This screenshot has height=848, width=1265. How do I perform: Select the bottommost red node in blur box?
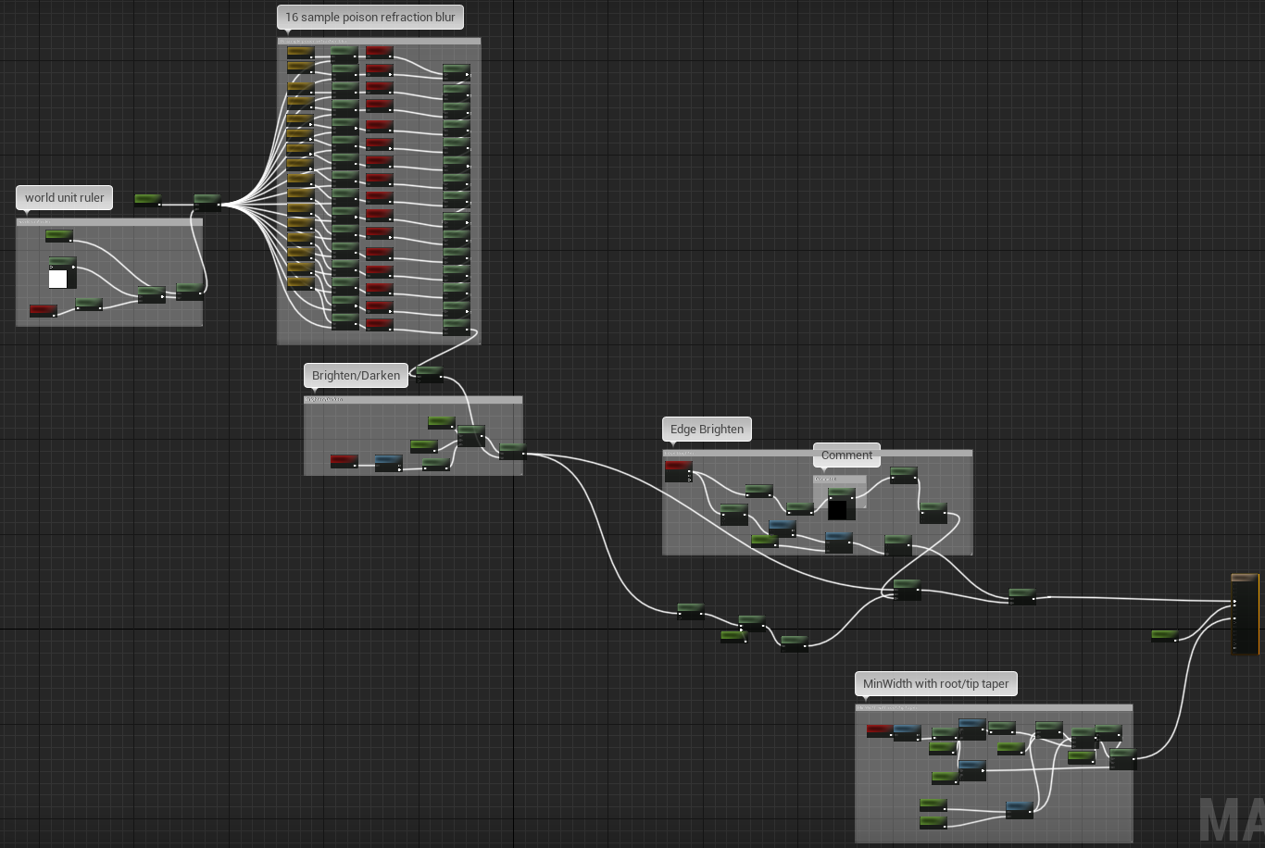pyautogui.click(x=379, y=324)
